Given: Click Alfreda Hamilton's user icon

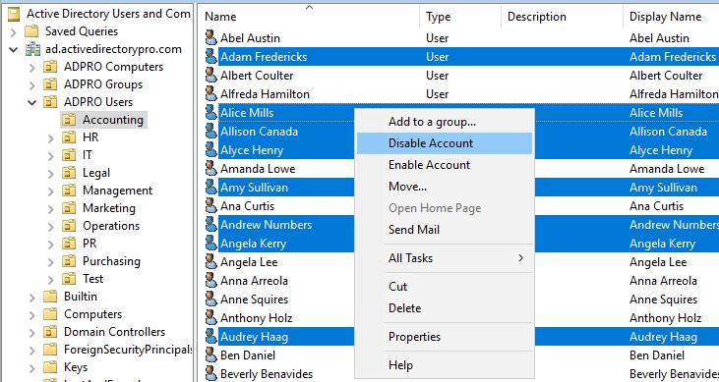Looking at the screenshot, I should 210,94.
